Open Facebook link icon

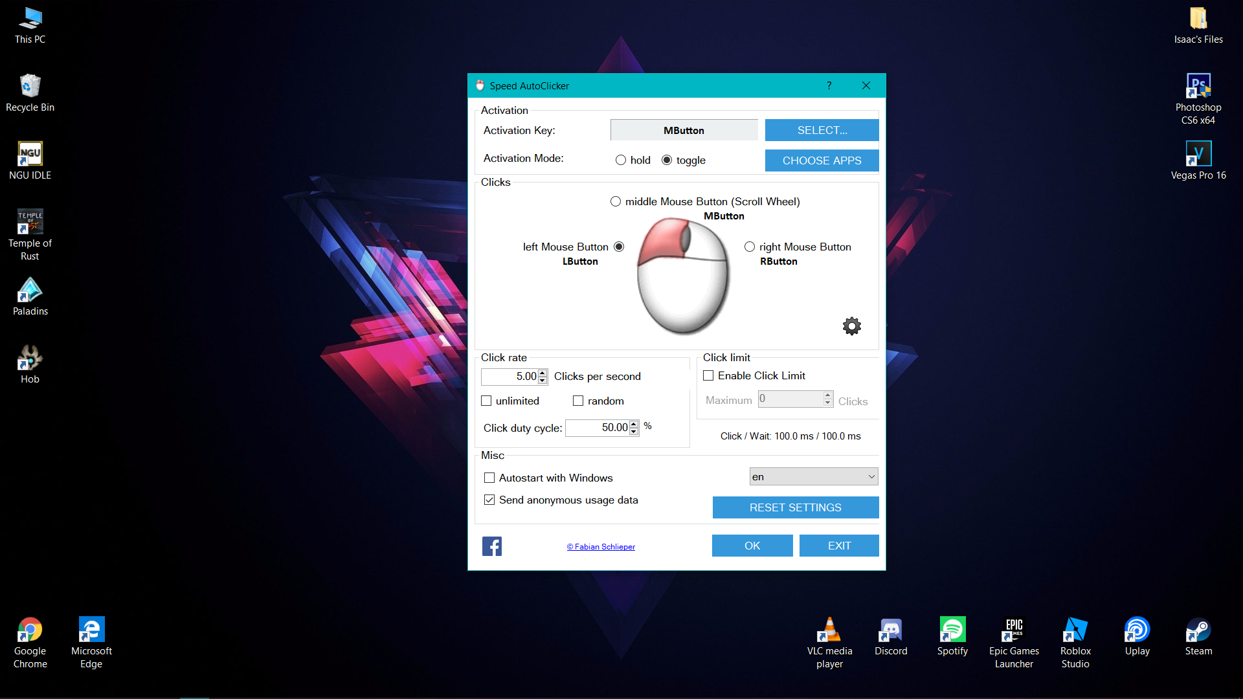click(x=491, y=546)
